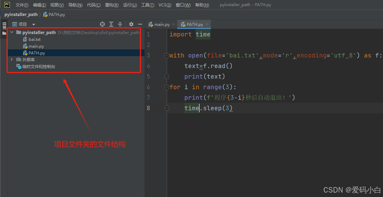Open the 视图(V) menu
Viewport: 383px width, 197px height.
coord(57,5)
